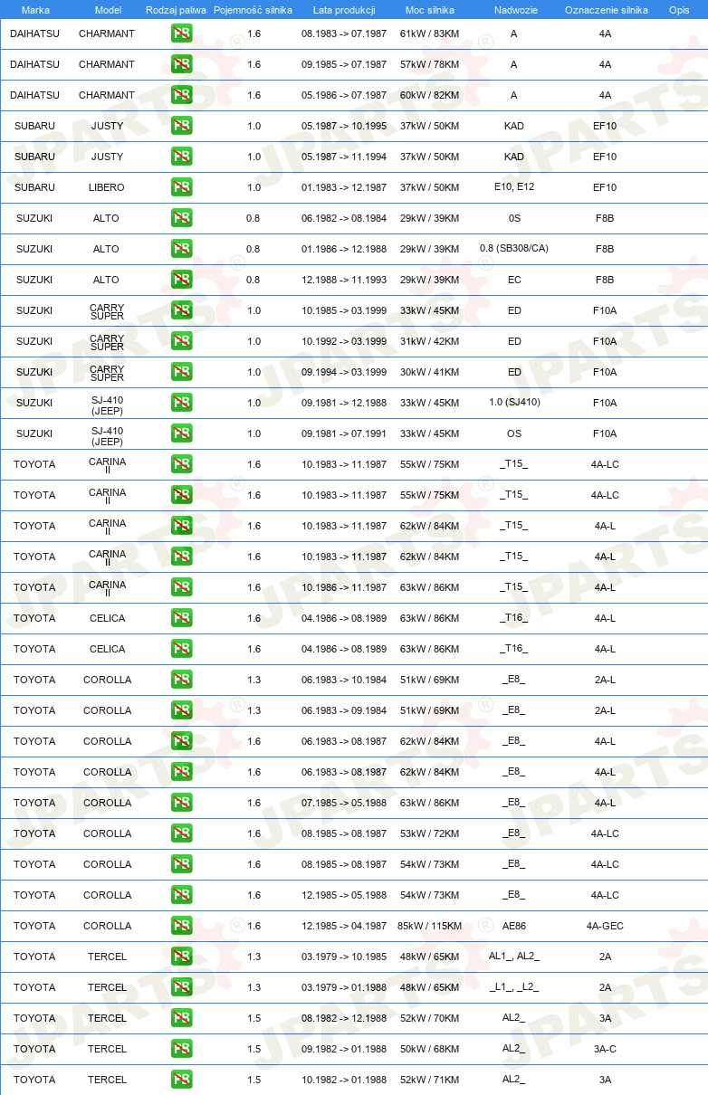Click fuel icon in Corolla AE86 row
Viewport: 708px width, 1095px height.
point(181,926)
